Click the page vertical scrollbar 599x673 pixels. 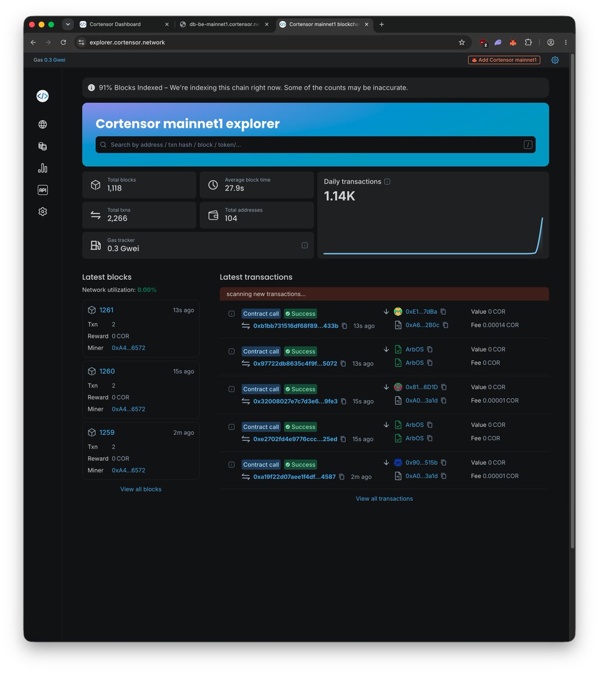tap(573, 301)
